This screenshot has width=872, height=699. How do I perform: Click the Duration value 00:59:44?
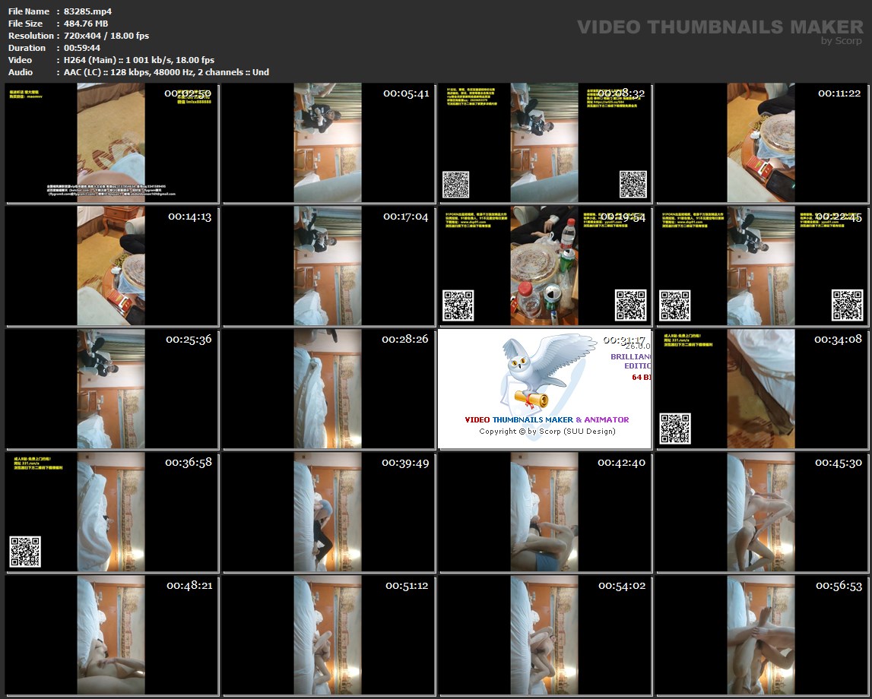click(82, 48)
